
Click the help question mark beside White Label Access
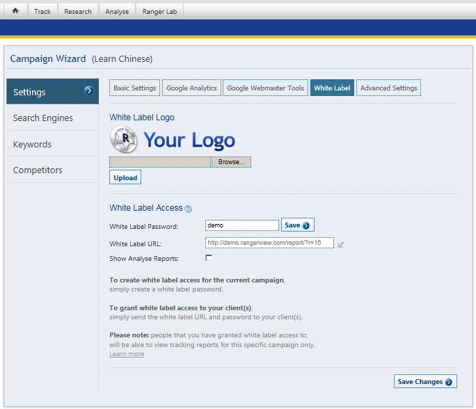click(189, 209)
